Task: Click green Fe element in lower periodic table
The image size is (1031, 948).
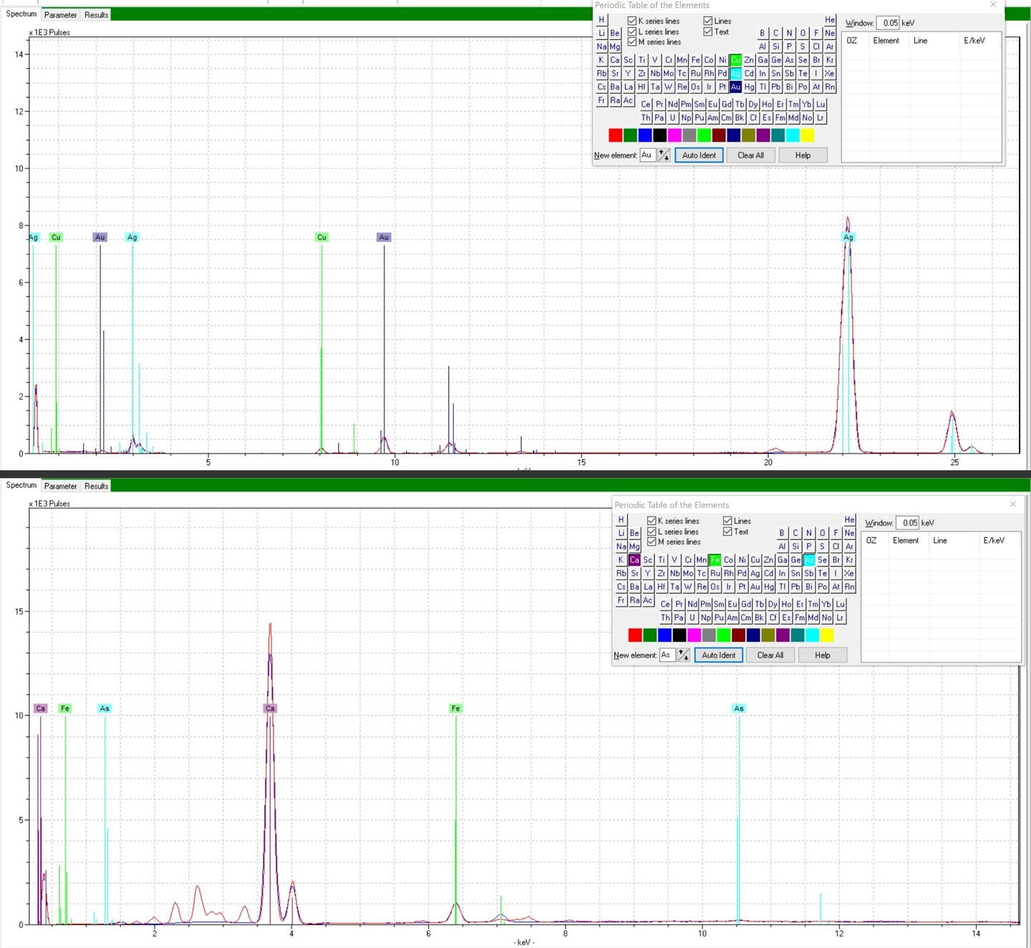Action: [x=715, y=560]
